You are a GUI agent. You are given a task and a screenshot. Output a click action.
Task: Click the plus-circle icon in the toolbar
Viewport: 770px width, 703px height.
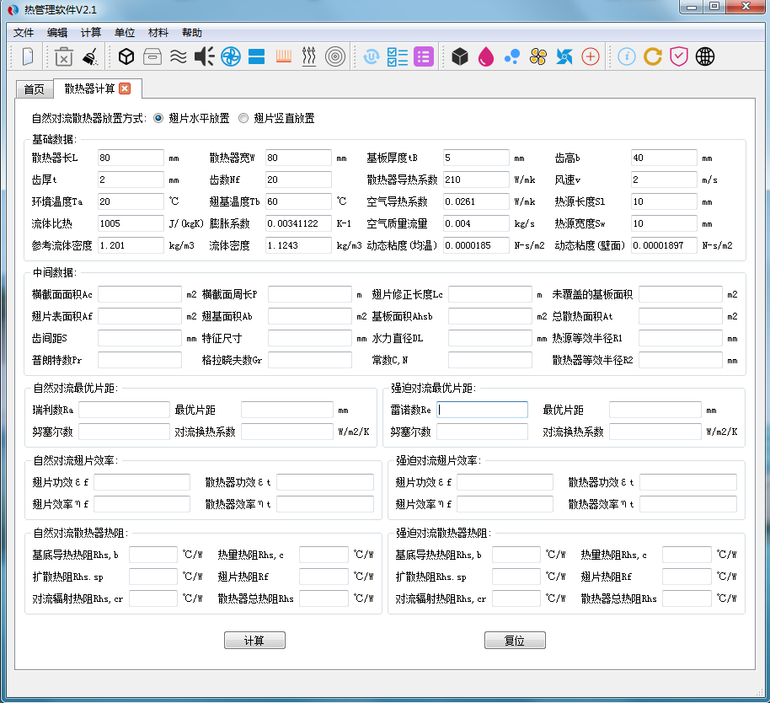tap(590, 56)
